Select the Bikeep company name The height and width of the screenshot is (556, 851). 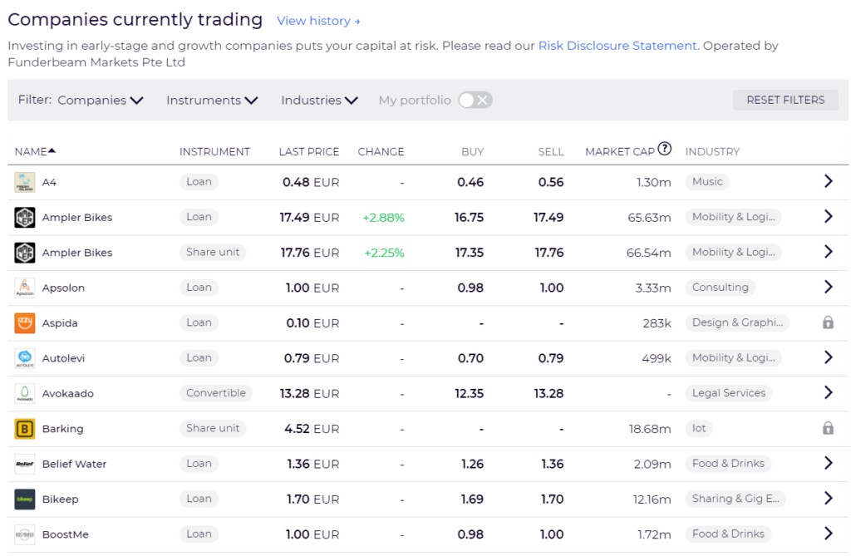pyautogui.click(x=60, y=499)
